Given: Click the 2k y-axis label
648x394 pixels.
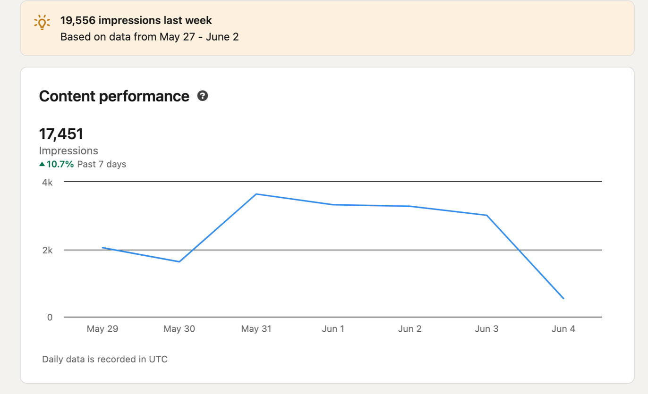Looking at the screenshot, I should (47, 250).
